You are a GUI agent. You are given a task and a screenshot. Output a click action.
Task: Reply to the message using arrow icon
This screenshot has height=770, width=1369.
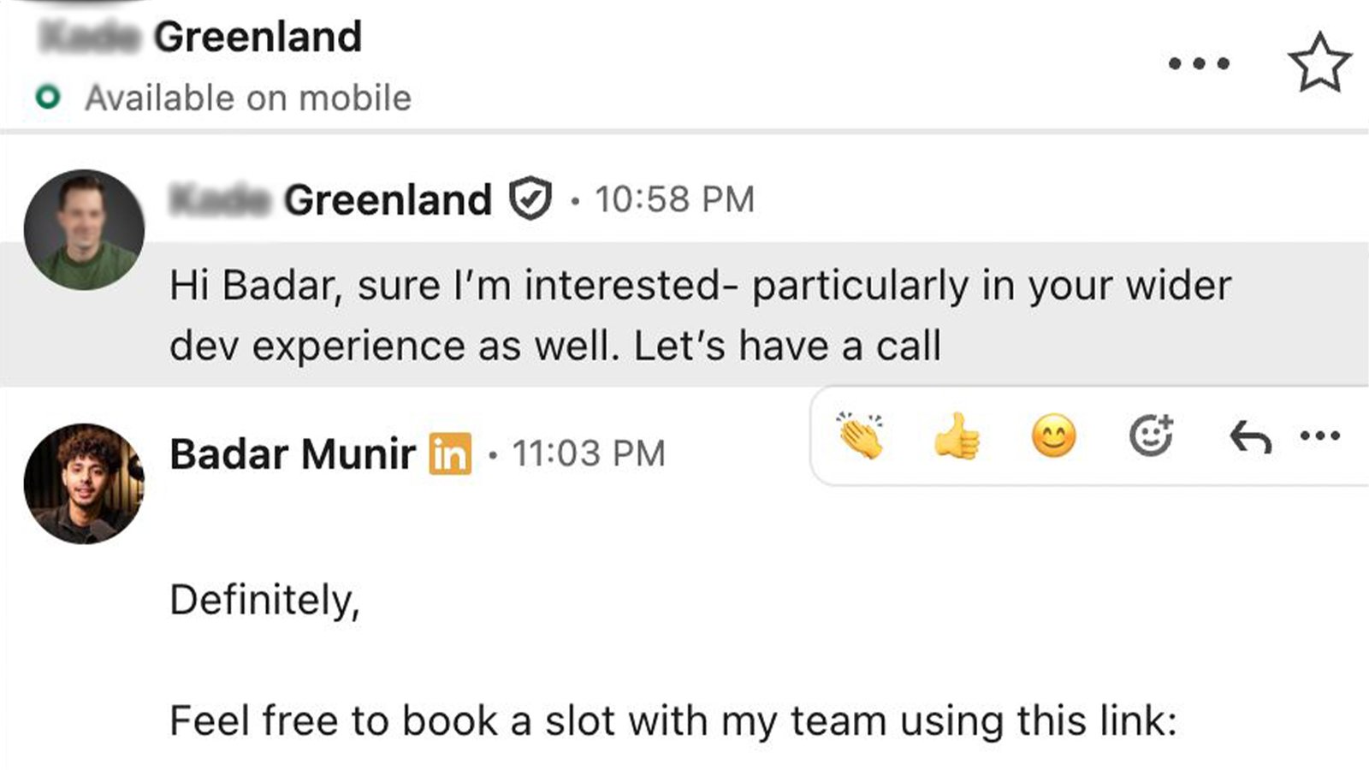(1250, 438)
